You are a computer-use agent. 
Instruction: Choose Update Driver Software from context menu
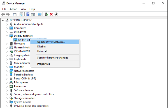[55, 42]
